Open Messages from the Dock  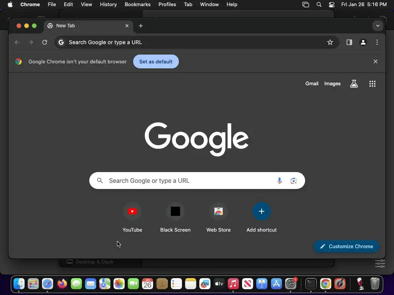pyautogui.click(x=76, y=284)
